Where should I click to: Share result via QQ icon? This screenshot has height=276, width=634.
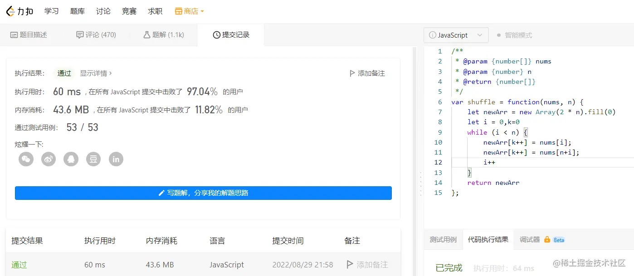click(x=71, y=159)
